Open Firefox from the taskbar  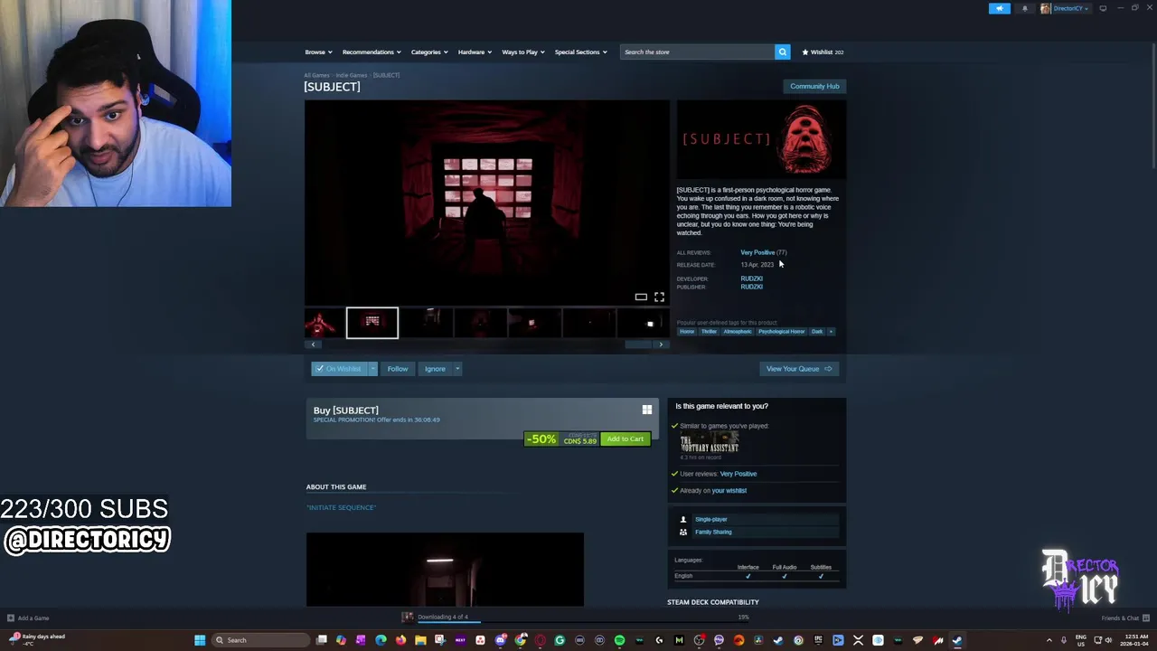[400, 640]
